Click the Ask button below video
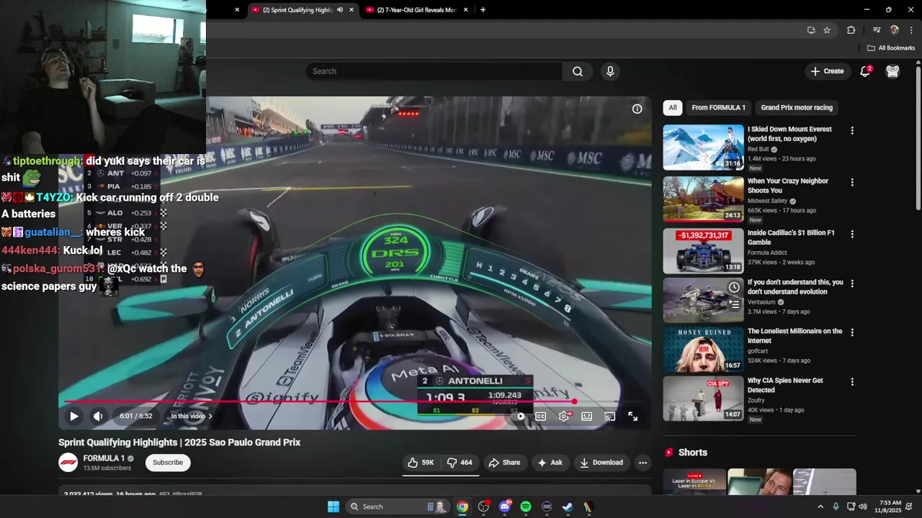The height and width of the screenshot is (518, 922). (x=550, y=463)
